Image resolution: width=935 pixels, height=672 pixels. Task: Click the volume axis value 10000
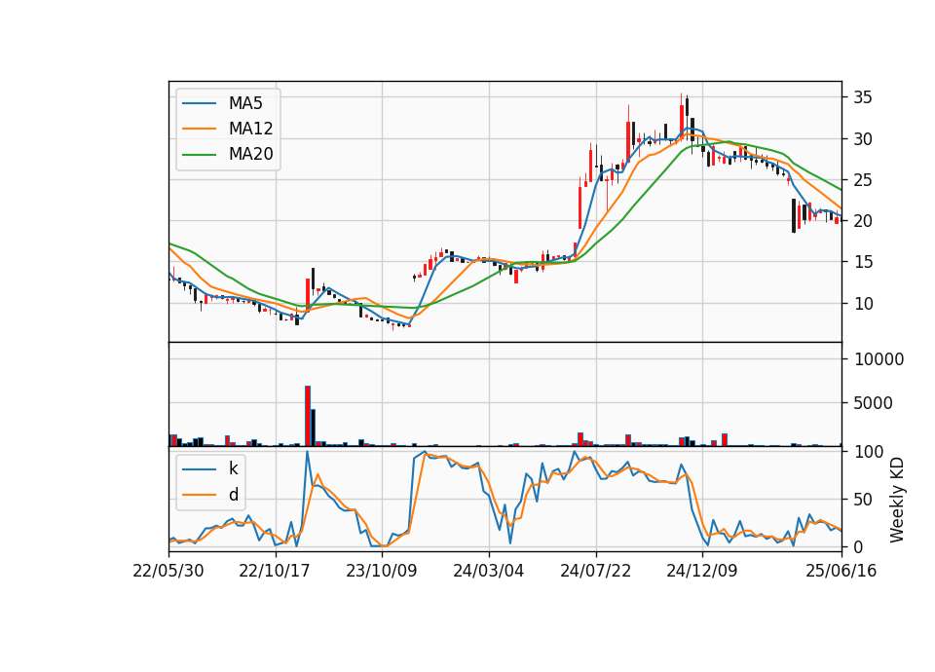(x=879, y=359)
